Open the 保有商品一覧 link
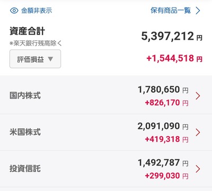212x191 pixels. pyautogui.click(x=171, y=11)
